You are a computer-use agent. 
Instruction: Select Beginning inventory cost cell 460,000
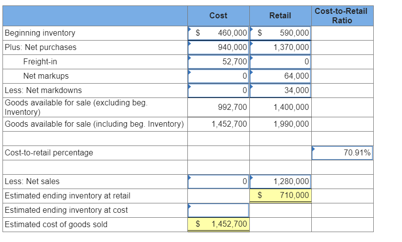pos(219,33)
